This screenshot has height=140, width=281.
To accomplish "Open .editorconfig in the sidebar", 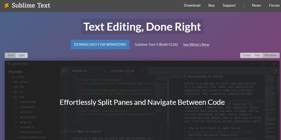I will pos(27,102).
